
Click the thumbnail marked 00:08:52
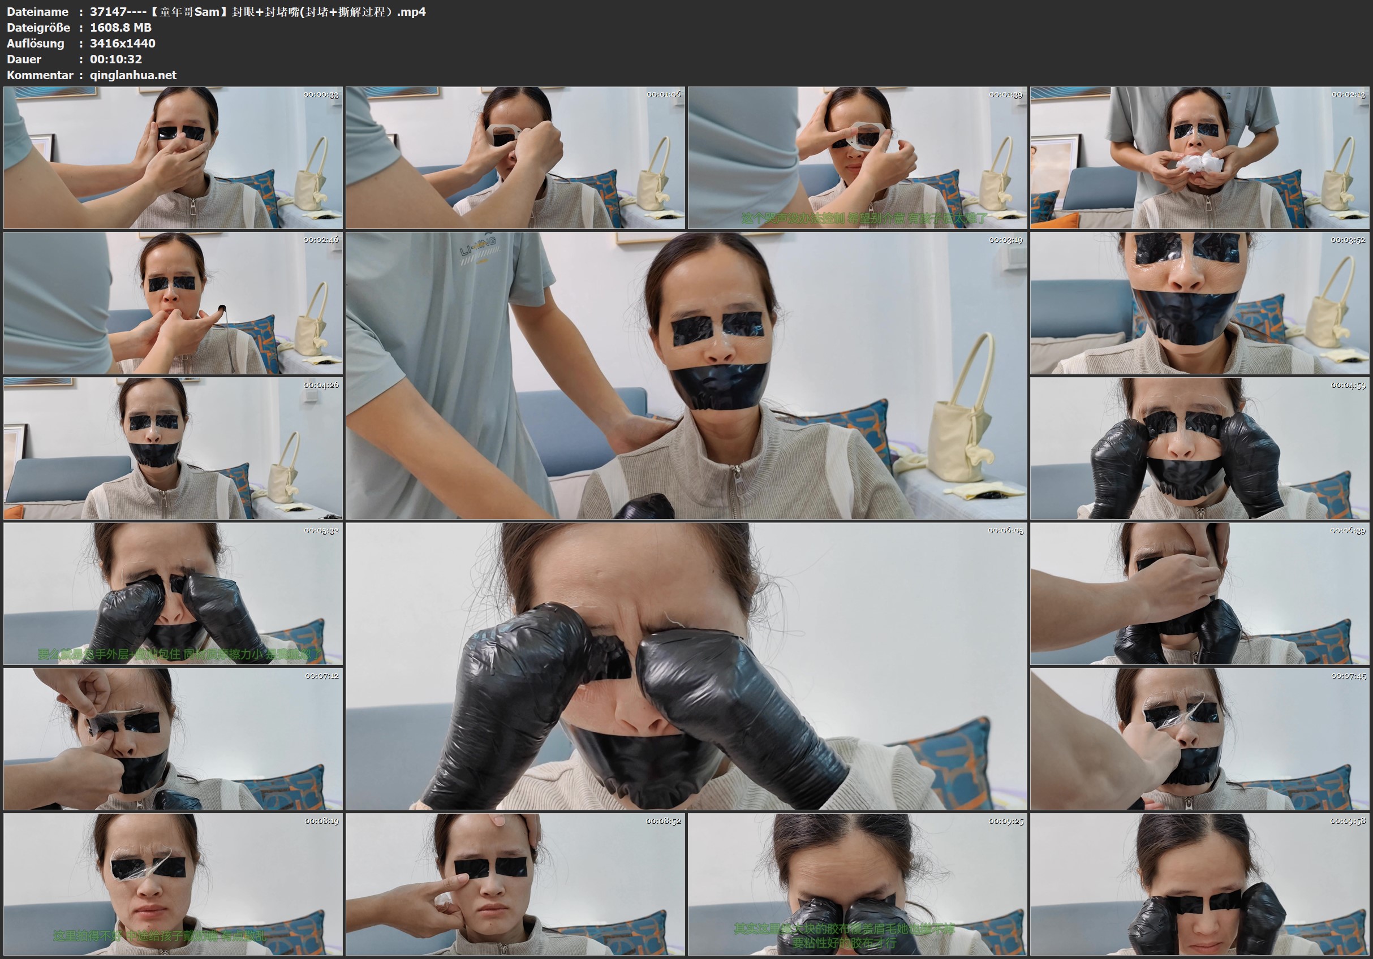tap(515, 884)
